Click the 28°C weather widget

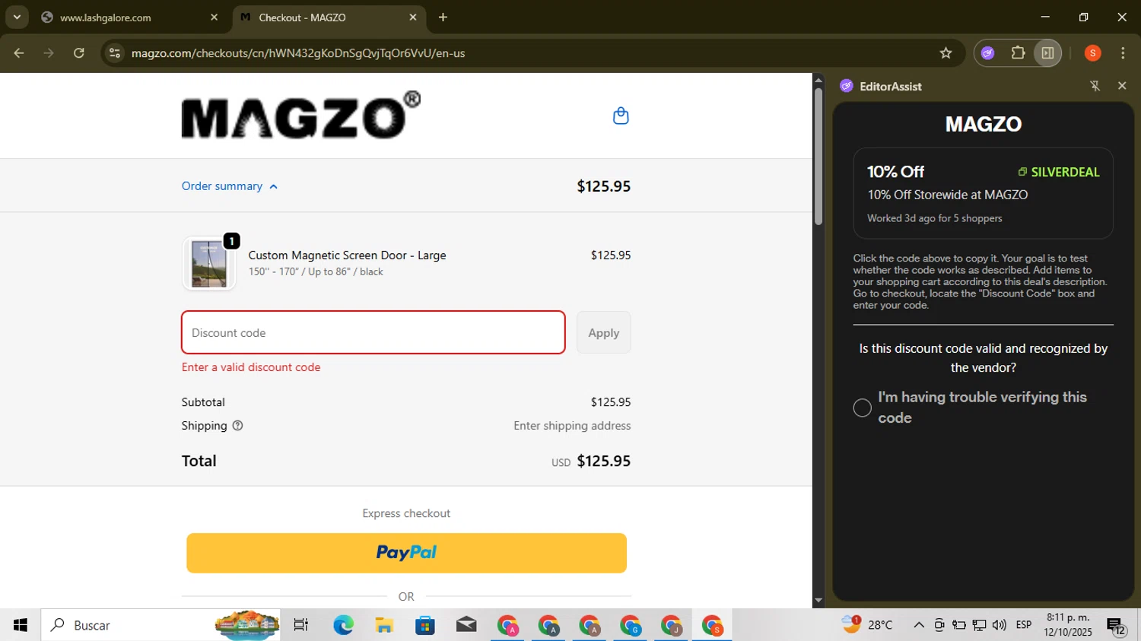868,625
